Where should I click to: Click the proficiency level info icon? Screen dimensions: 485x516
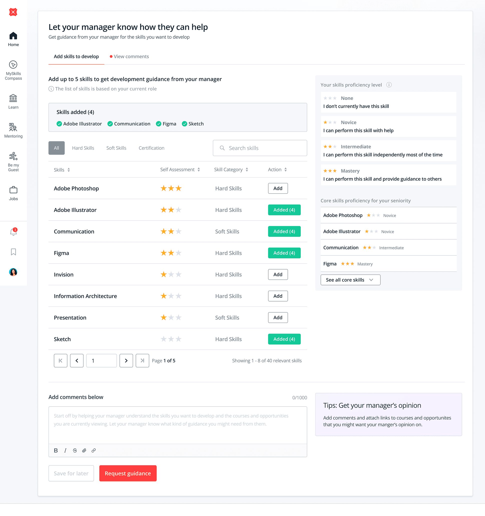[x=389, y=85]
